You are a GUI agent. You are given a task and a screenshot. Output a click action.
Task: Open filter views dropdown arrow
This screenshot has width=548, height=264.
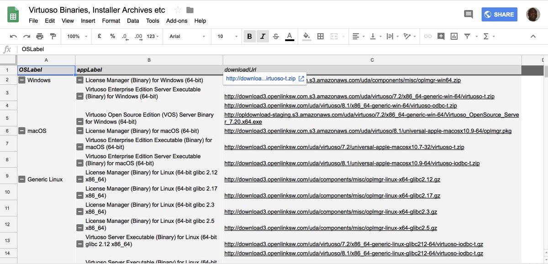pyautogui.click(x=476, y=37)
